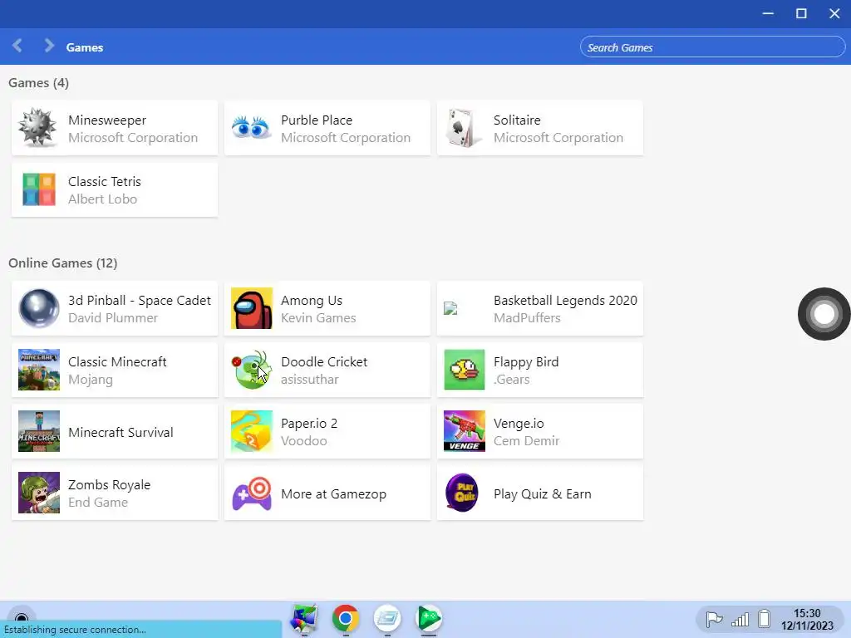851x638 pixels.
Task: Open the Minesweeper mine icon
Action: [x=37, y=127]
